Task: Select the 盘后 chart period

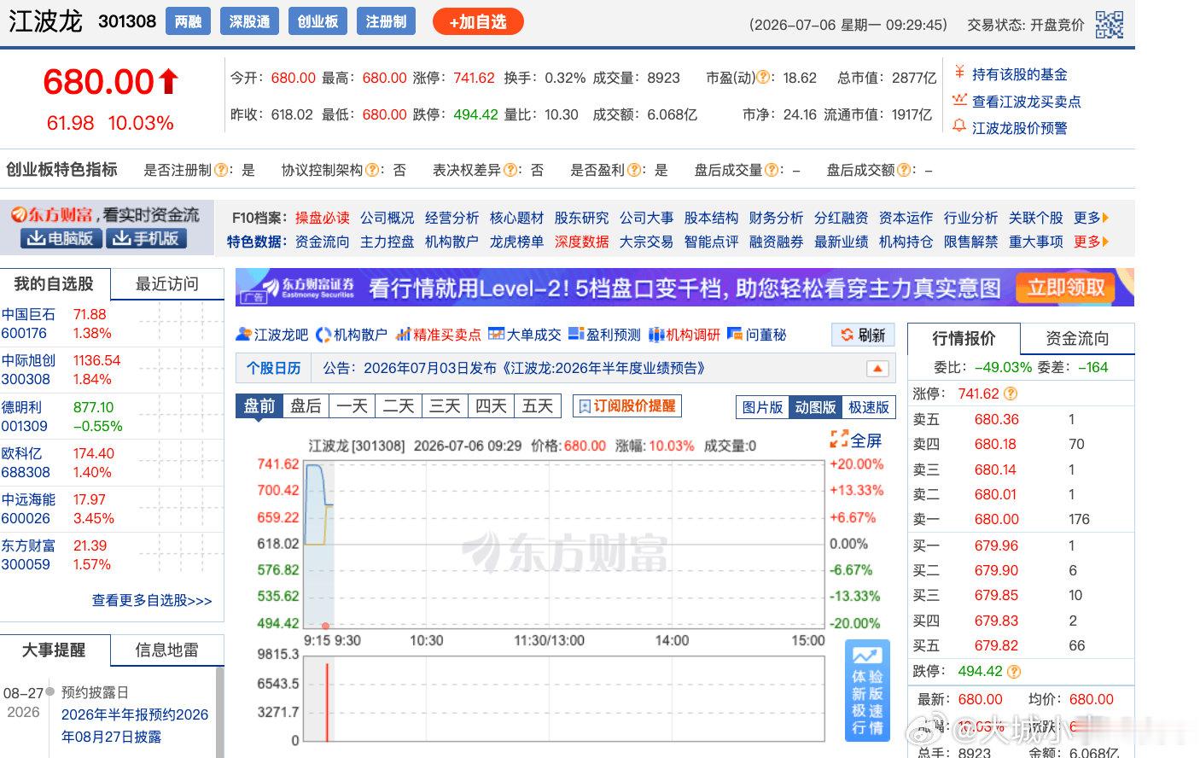Action: pyautogui.click(x=306, y=406)
